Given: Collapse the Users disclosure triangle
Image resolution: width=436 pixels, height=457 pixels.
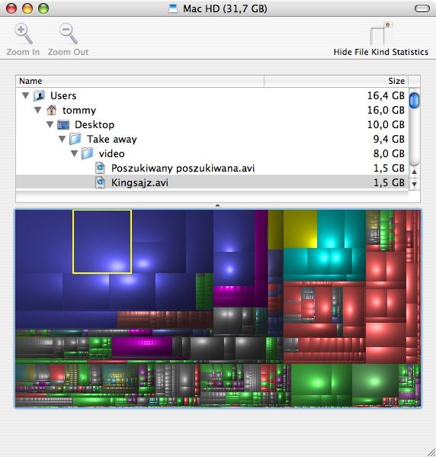Looking at the screenshot, I should [26, 95].
